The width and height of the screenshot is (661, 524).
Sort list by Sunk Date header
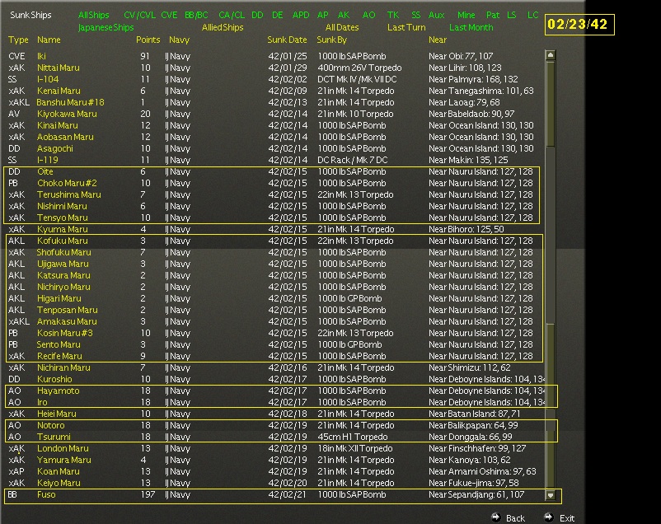coord(287,40)
